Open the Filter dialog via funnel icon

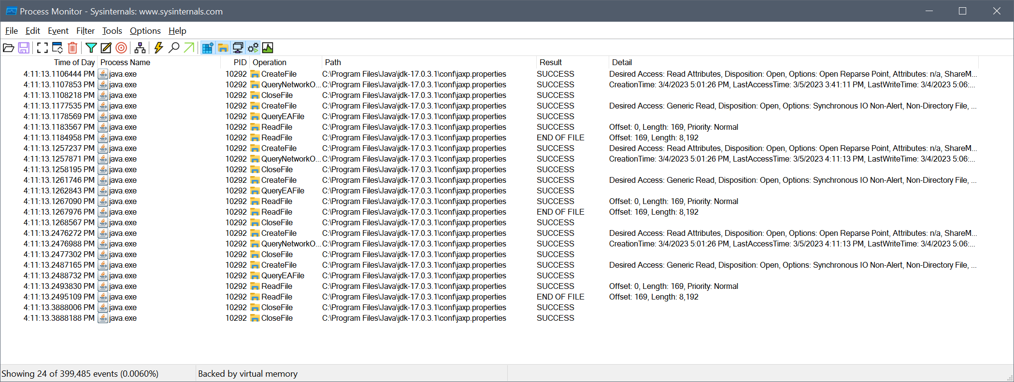tap(91, 48)
